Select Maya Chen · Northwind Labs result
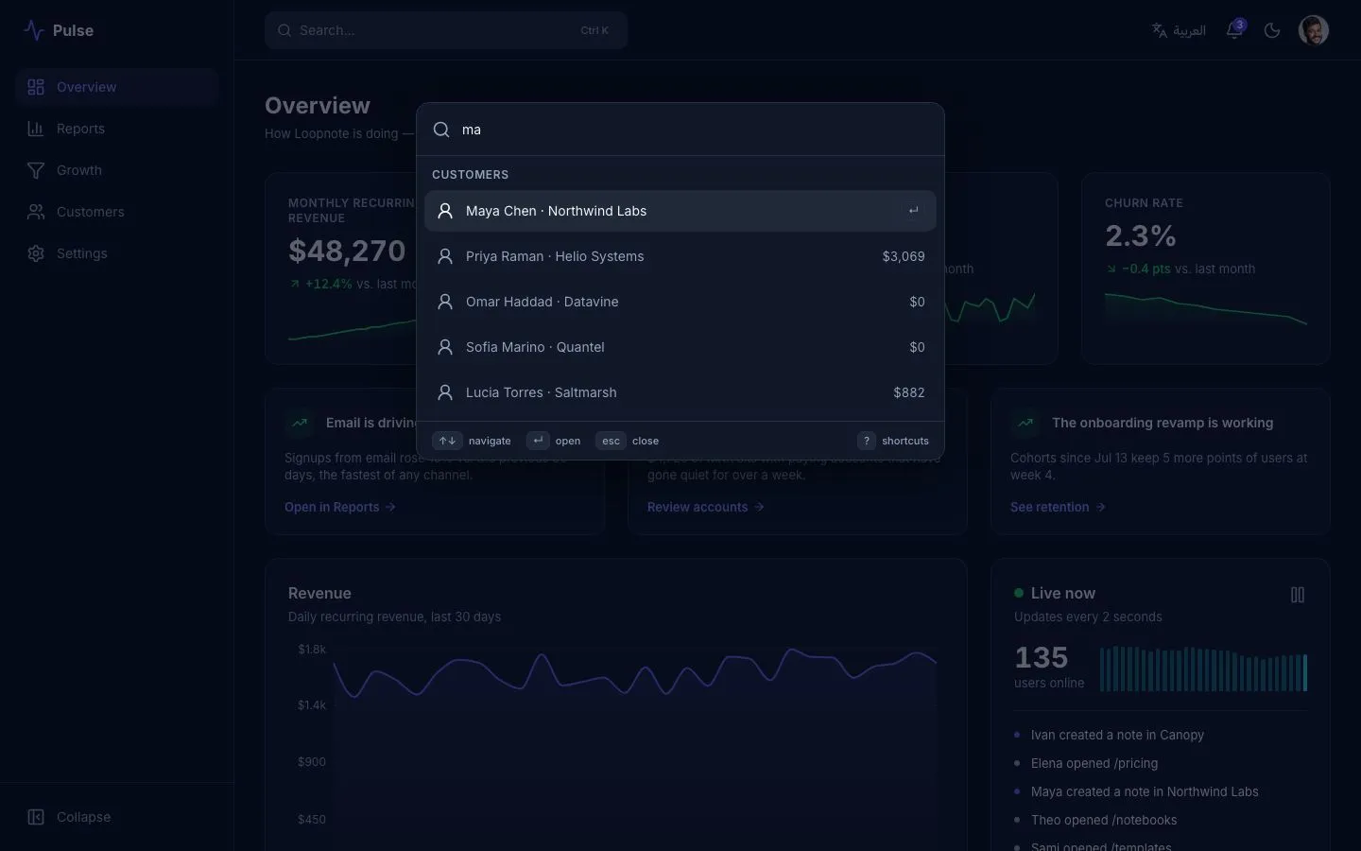This screenshot has height=851, width=1361. (x=680, y=211)
